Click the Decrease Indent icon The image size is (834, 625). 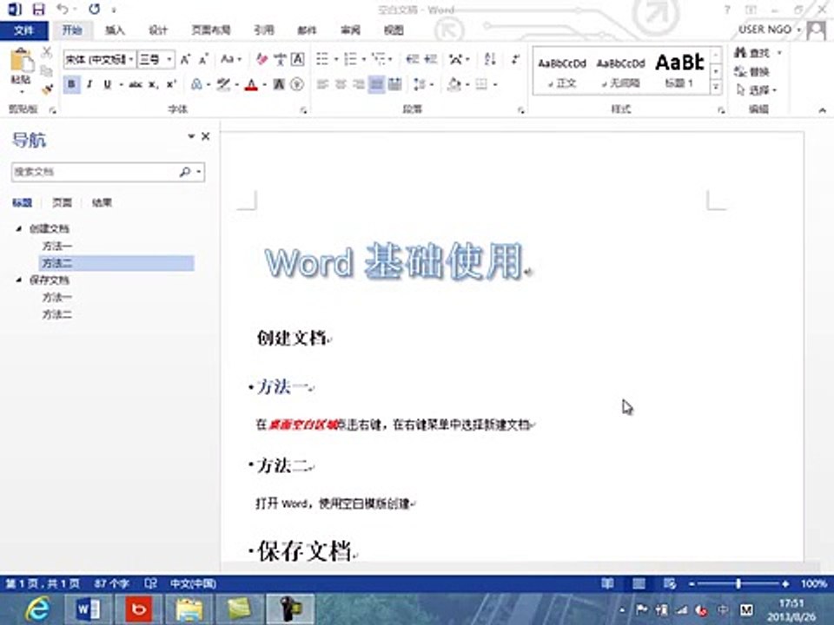[x=412, y=59]
